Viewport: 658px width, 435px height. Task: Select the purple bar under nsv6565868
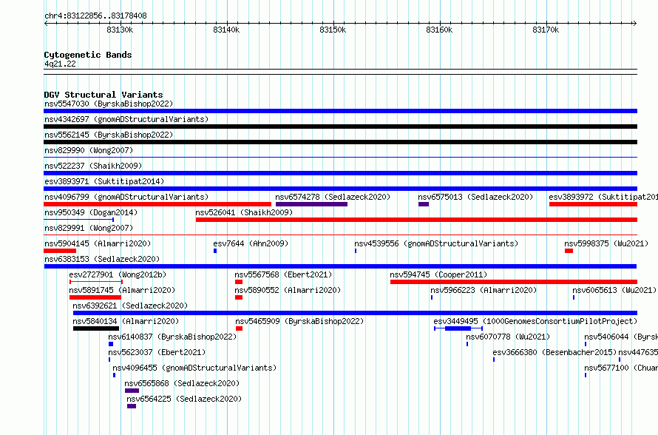tap(132, 391)
